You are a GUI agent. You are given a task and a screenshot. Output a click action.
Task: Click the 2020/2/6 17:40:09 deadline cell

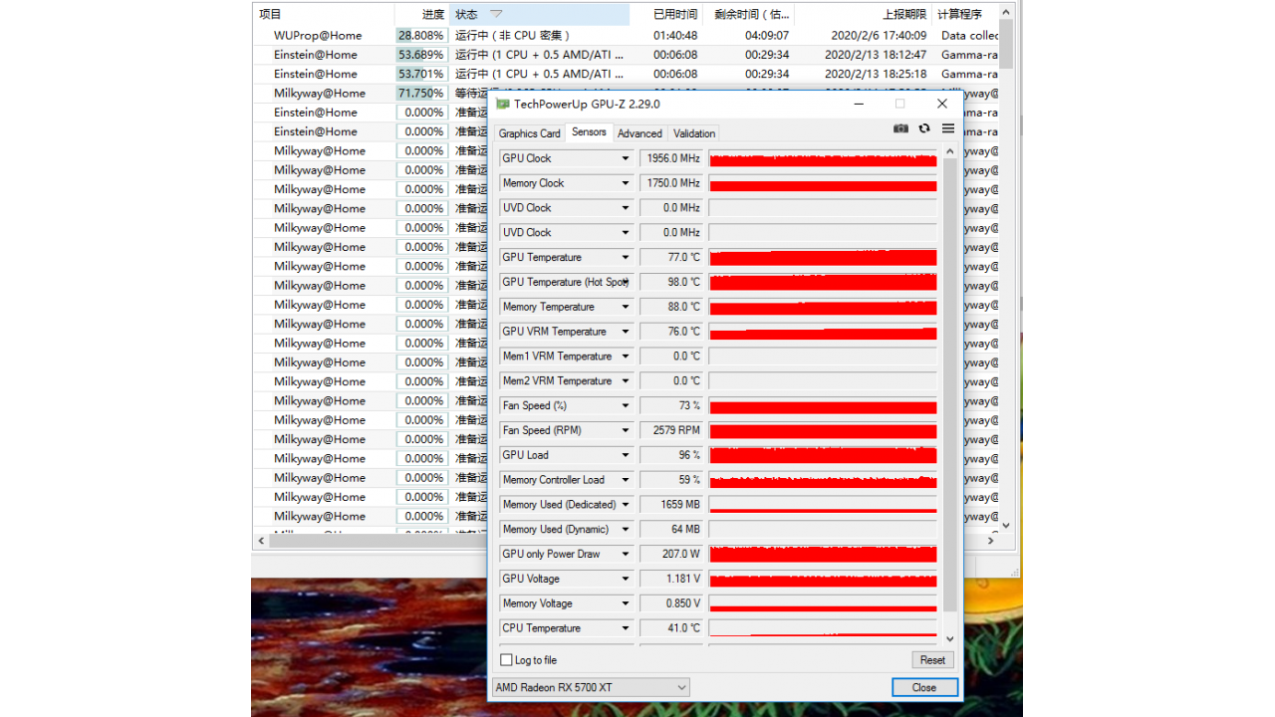[x=879, y=36]
